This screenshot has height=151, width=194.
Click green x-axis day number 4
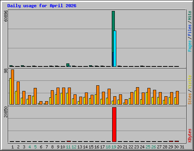30,147
